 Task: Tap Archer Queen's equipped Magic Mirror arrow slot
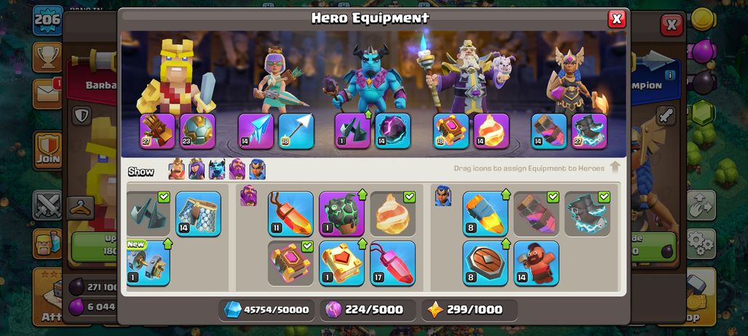tap(255, 131)
